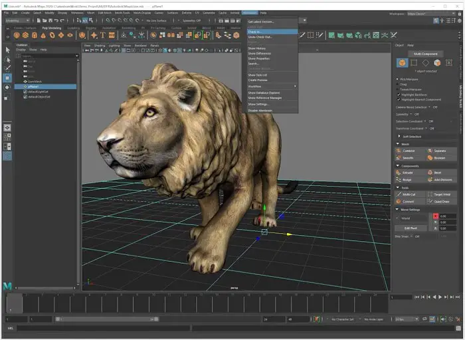
Task: Toggle the Z axis lock in Move Settings
Action: 436,228
